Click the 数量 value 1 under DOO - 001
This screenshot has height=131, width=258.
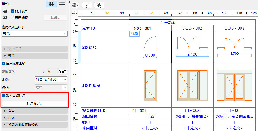pyautogui.click(x=150, y=122)
